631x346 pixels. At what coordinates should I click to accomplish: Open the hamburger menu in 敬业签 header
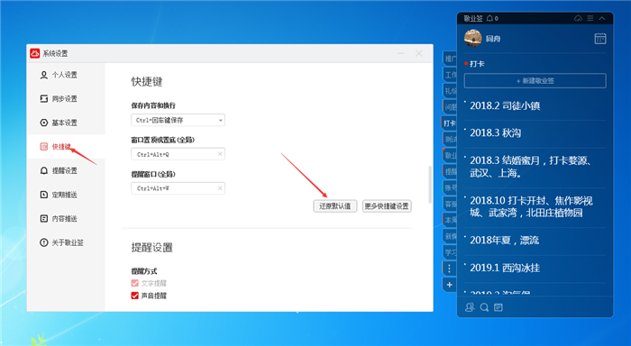(590, 19)
